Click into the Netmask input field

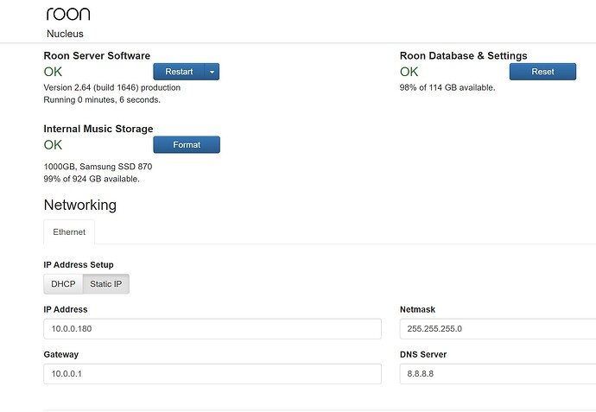coord(497,329)
